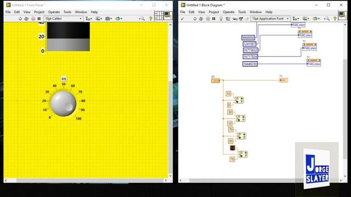Open Reorder dropdown in Front Panel toolbar

point(118,19)
